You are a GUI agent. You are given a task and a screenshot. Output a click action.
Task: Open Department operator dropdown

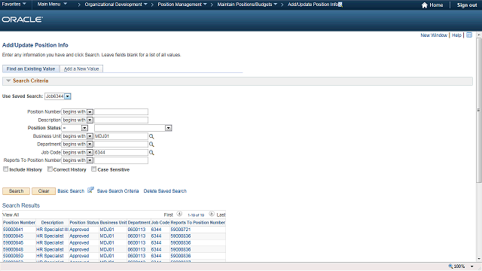(90, 145)
